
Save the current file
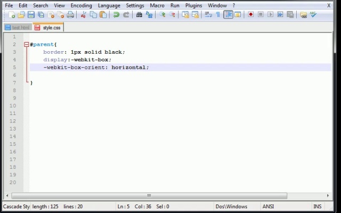tap(31, 15)
